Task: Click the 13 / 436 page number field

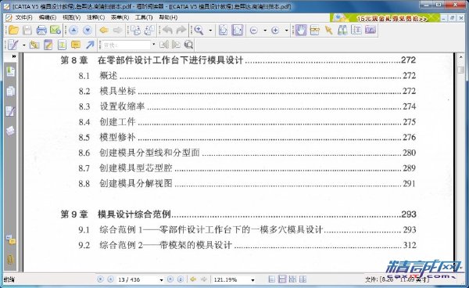Action: point(138,279)
